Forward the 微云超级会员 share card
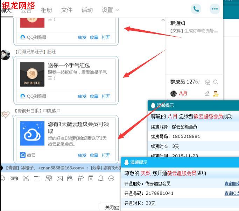This screenshot has width=239, height=211. [82, 155]
